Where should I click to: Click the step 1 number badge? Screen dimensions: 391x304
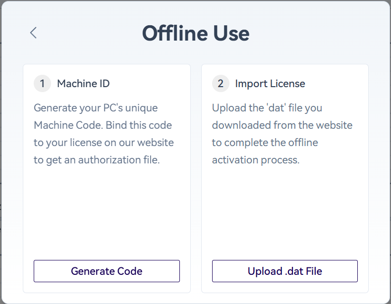point(42,84)
